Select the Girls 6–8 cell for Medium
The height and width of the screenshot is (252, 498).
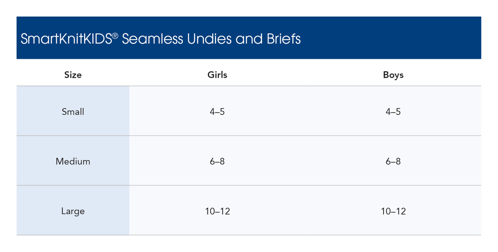[x=217, y=161]
